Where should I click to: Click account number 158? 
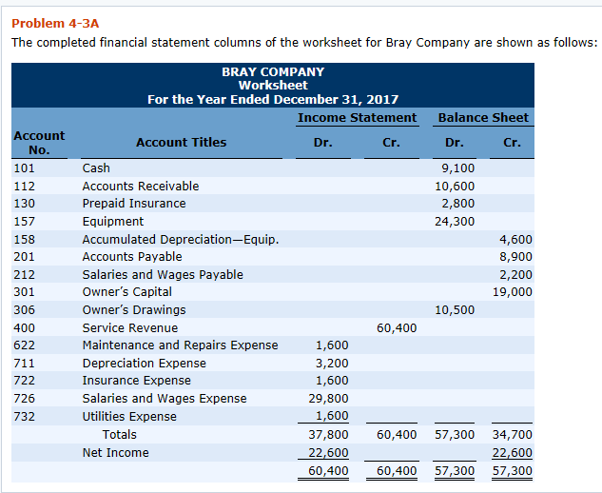pyautogui.click(x=24, y=240)
